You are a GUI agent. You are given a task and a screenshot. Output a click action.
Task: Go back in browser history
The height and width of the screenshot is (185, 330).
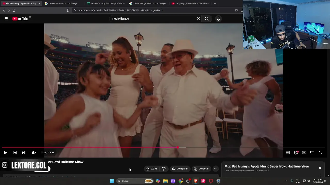(x=4, y=10)
